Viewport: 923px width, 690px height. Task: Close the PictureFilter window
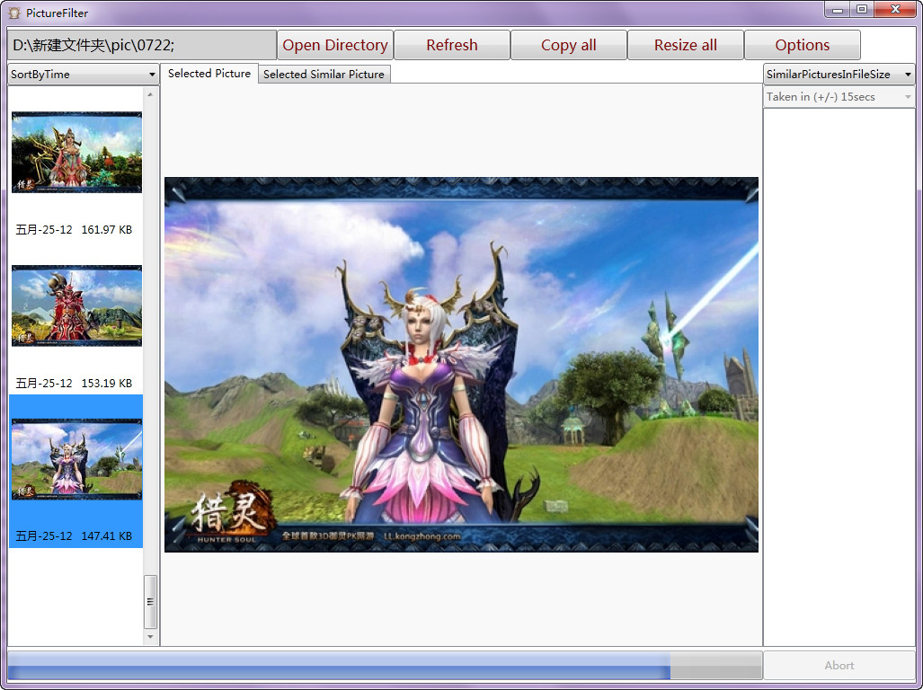tap(895, 10)
